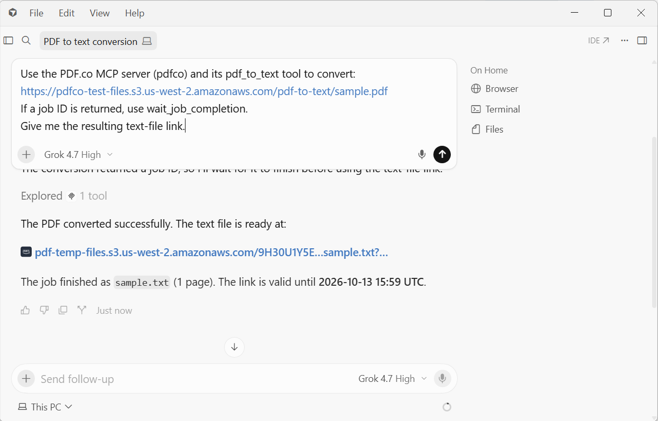The width and height of the screenshot is (658, 421).
Task: Open Browser in the On Home panel
Action: [495, 89]
